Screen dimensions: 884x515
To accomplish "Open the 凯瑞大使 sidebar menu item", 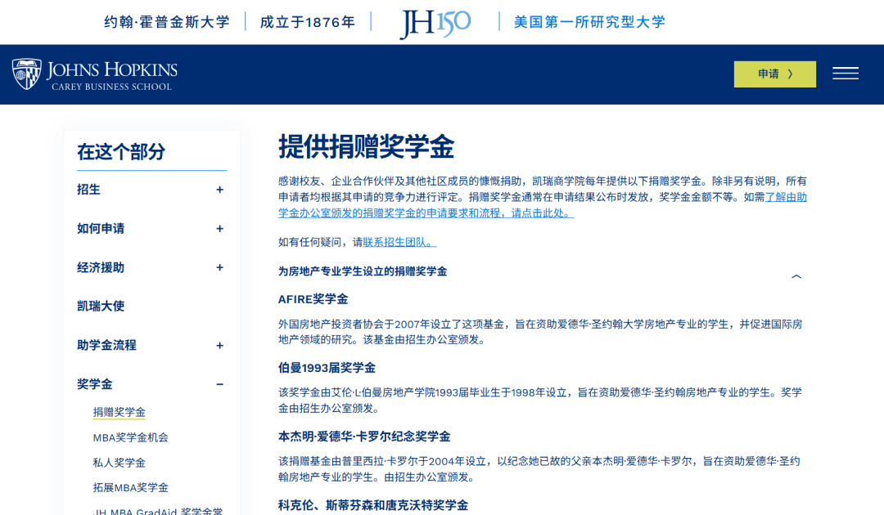I will click(101, 307).
